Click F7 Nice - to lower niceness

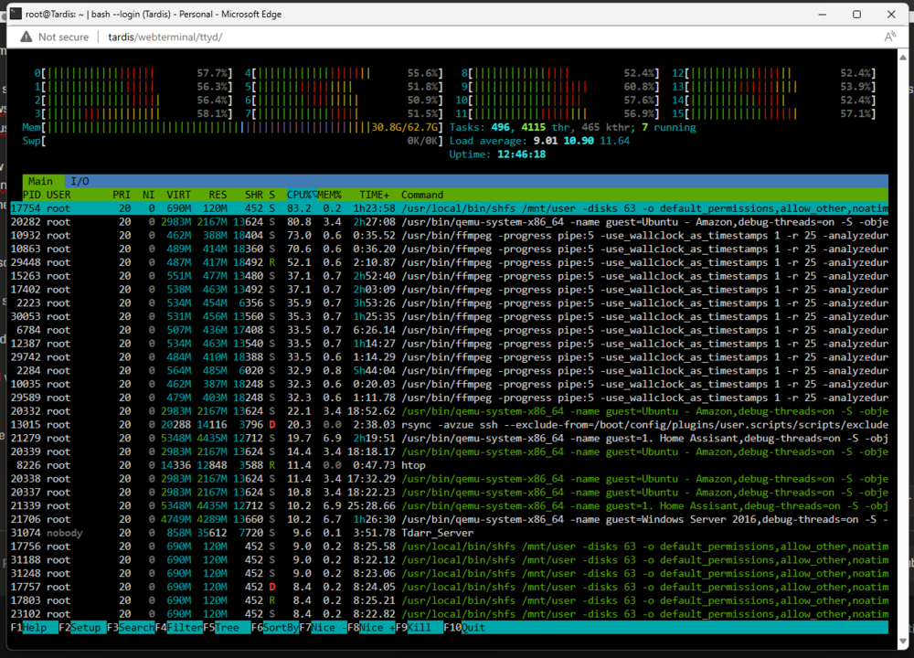(x=323, y=628)
